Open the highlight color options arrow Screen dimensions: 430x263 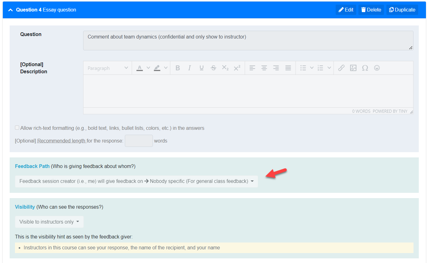point(166,68)
